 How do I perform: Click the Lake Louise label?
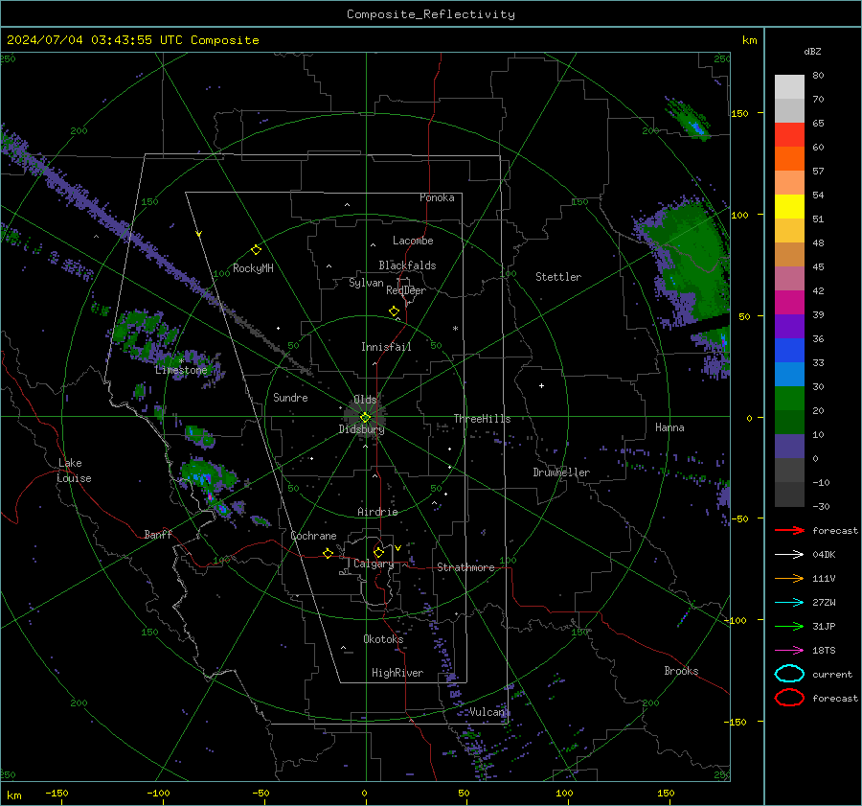[75, 471]
